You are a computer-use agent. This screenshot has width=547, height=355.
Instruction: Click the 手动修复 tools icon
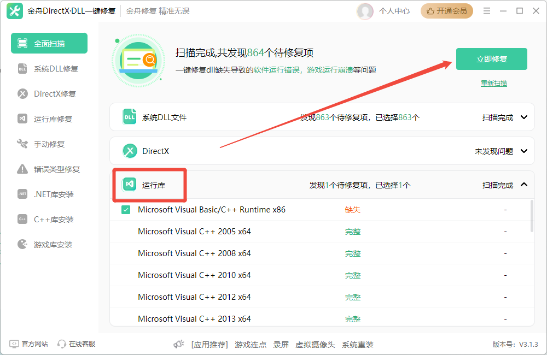coord(22,144)
